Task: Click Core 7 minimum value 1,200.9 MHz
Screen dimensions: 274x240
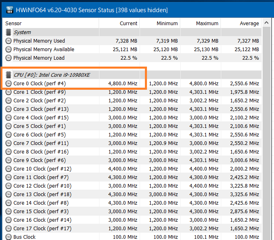Action: pos(163,143)
